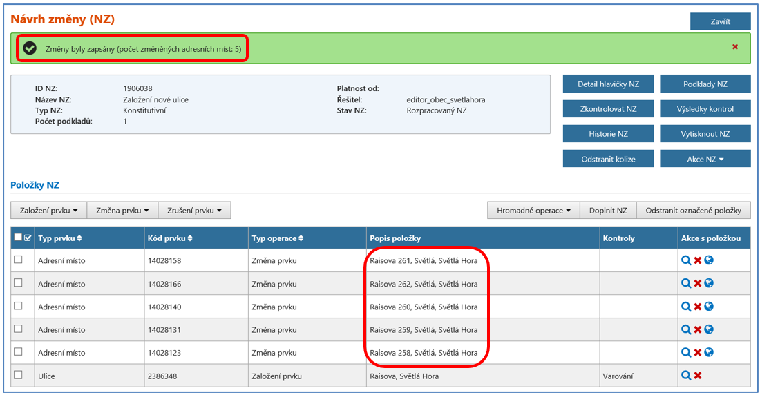Open the Změna prvku menu
760x395 pixels.
[123, 211]
